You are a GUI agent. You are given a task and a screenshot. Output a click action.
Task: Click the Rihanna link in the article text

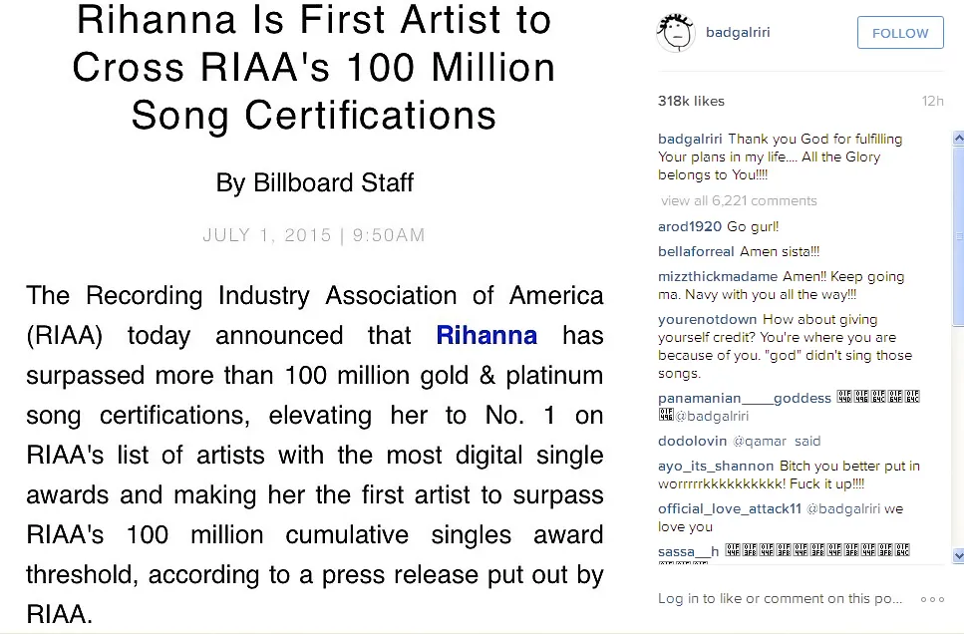pos(486,336)
